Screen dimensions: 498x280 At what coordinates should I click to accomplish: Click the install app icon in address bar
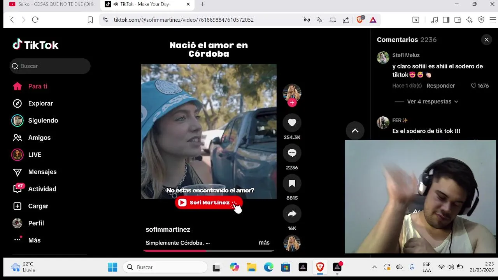[333, 20]
